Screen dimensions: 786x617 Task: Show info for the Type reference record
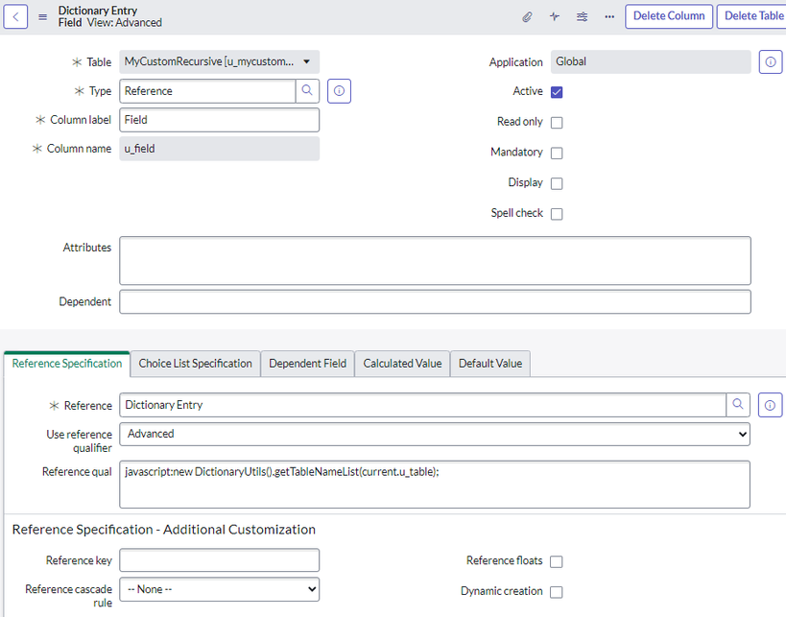coord(340,91)
